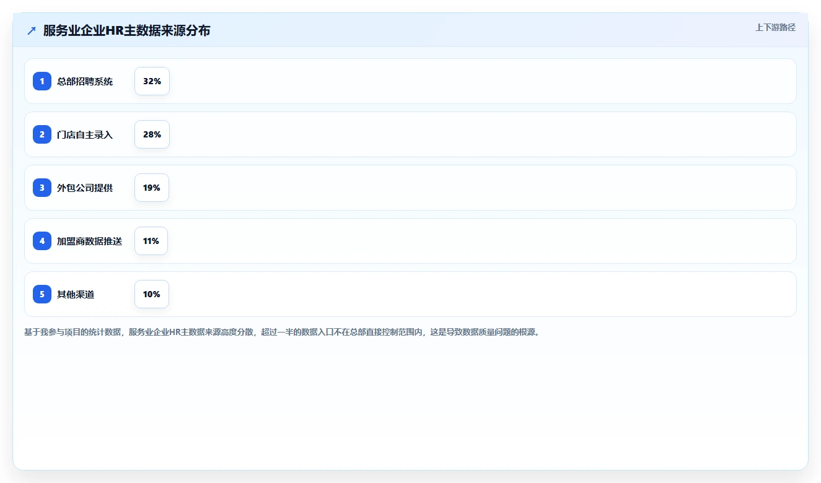Viewport: 821px width, 483px height.
Task: Select the number 4 badge for 加盟商数据推送
Action: click(x=42, y=241)
